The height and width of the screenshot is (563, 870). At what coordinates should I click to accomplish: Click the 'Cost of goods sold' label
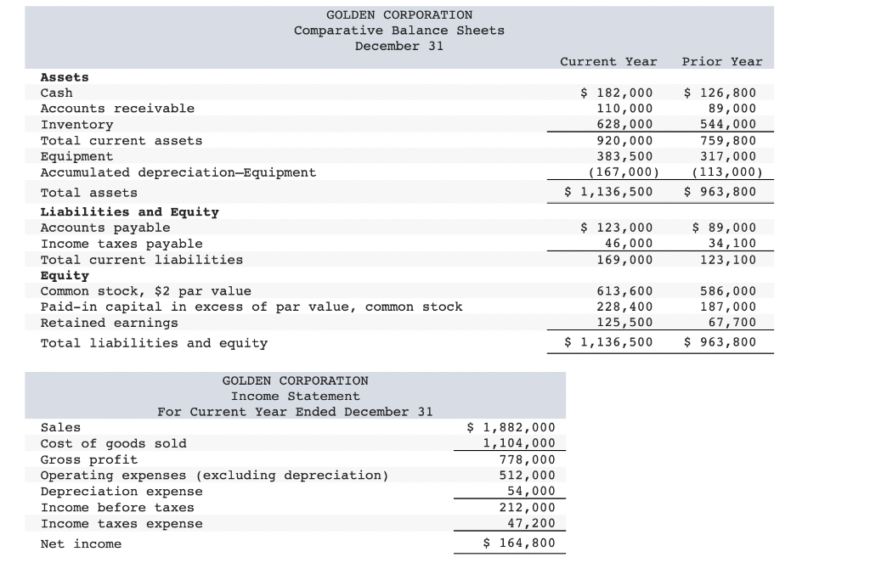coord(113,443)
